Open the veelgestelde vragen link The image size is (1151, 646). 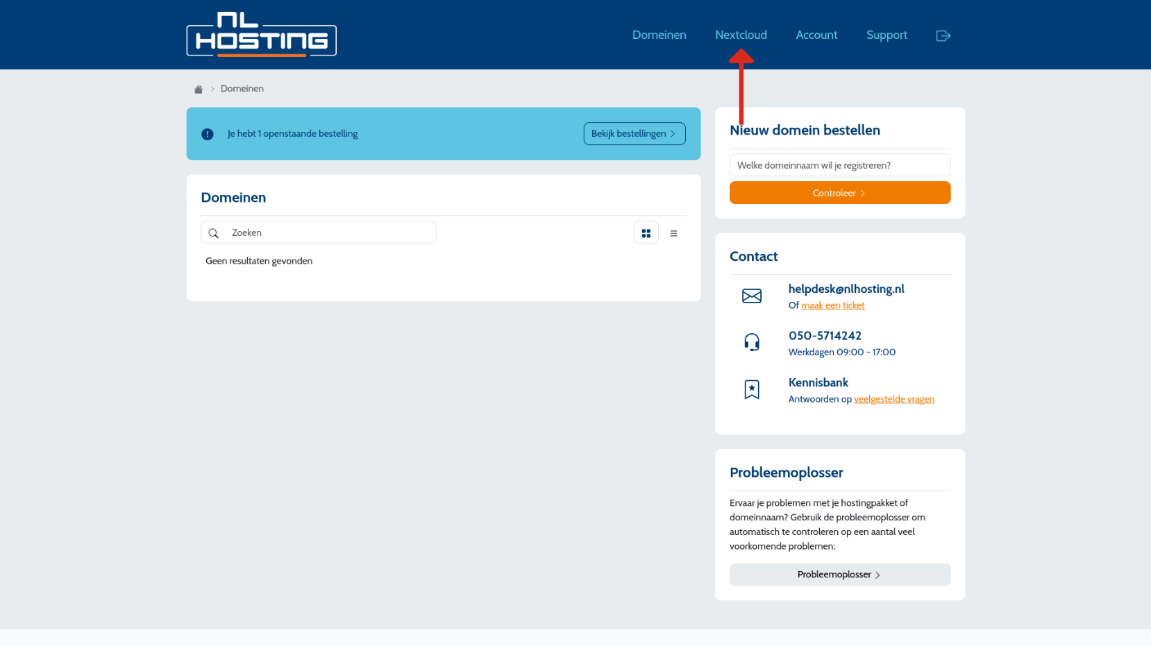[x=893, y=399]
